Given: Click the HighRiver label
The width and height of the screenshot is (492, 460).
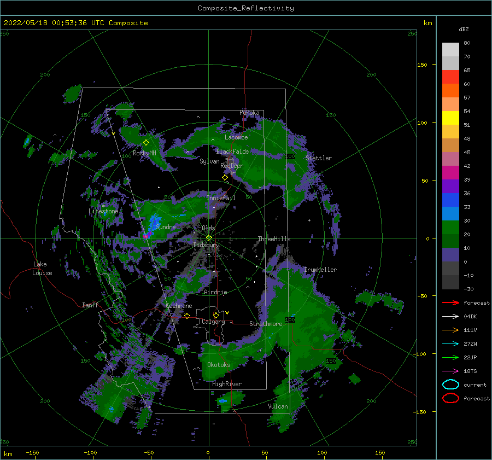Looking at the screenshot, I should pos(227,384).
